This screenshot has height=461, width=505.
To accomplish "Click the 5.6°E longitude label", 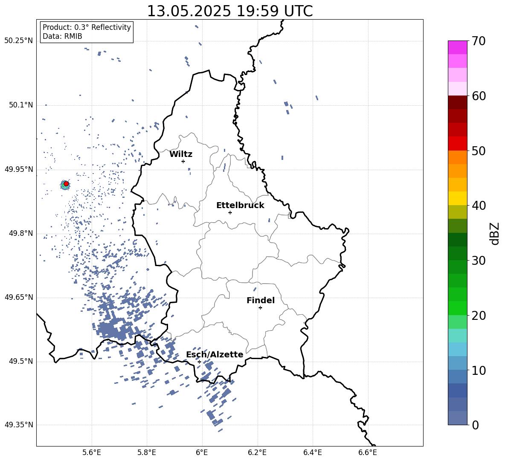I will (x=92, y=452).
